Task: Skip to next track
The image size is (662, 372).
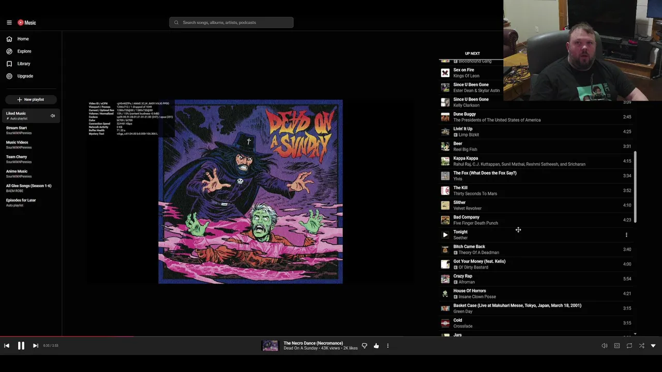Action: point(35,346)
